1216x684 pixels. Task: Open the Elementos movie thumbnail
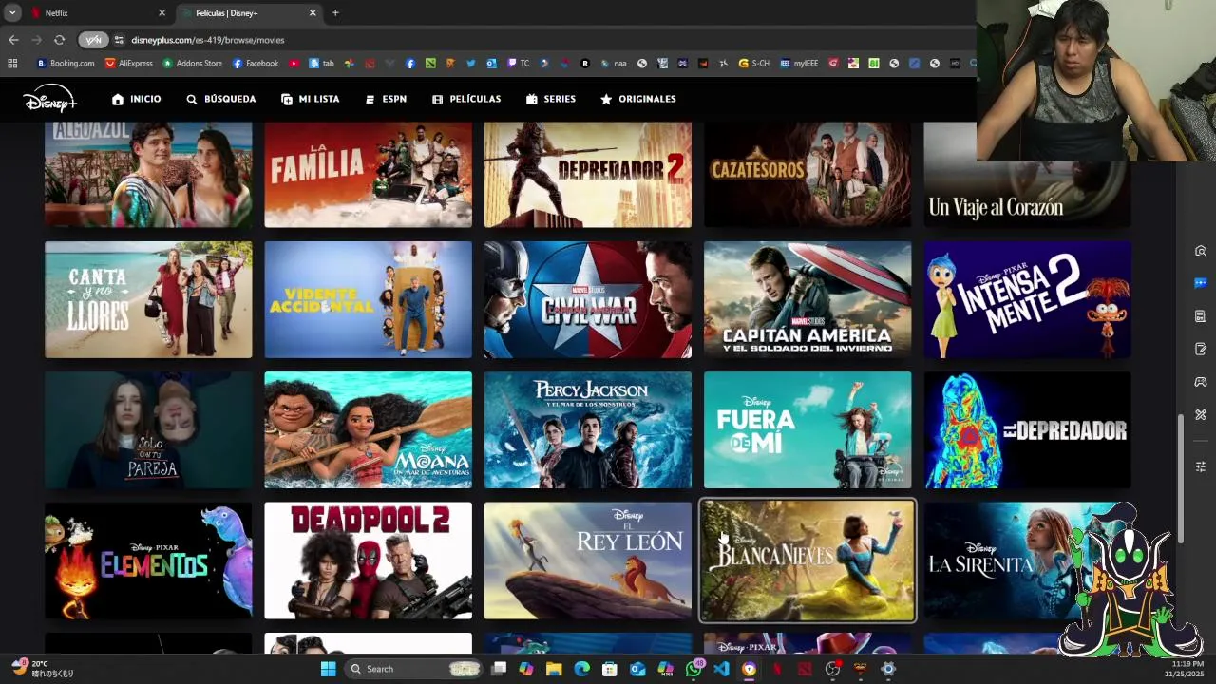(x=148, y=560)
